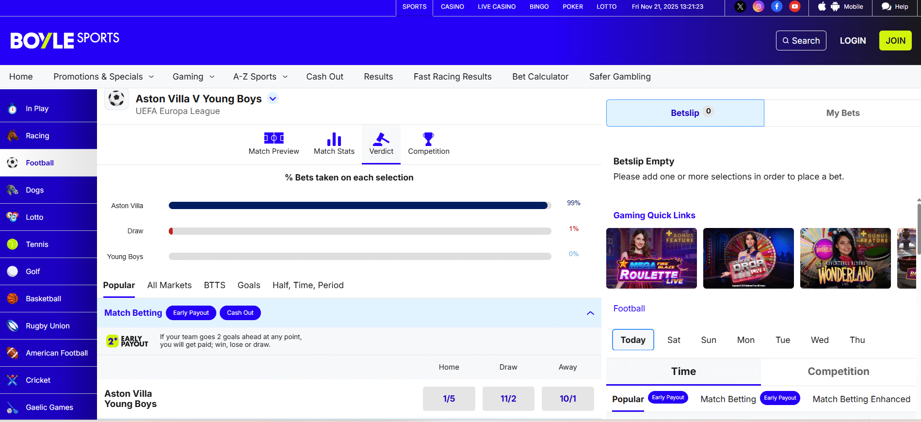The image size is (921, 422).
Task: Open the Bet Calculator link
Action: 540,77
